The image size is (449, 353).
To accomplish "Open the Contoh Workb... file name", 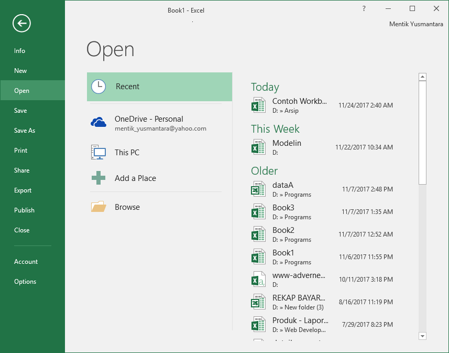I will click(x=299, y=101).
